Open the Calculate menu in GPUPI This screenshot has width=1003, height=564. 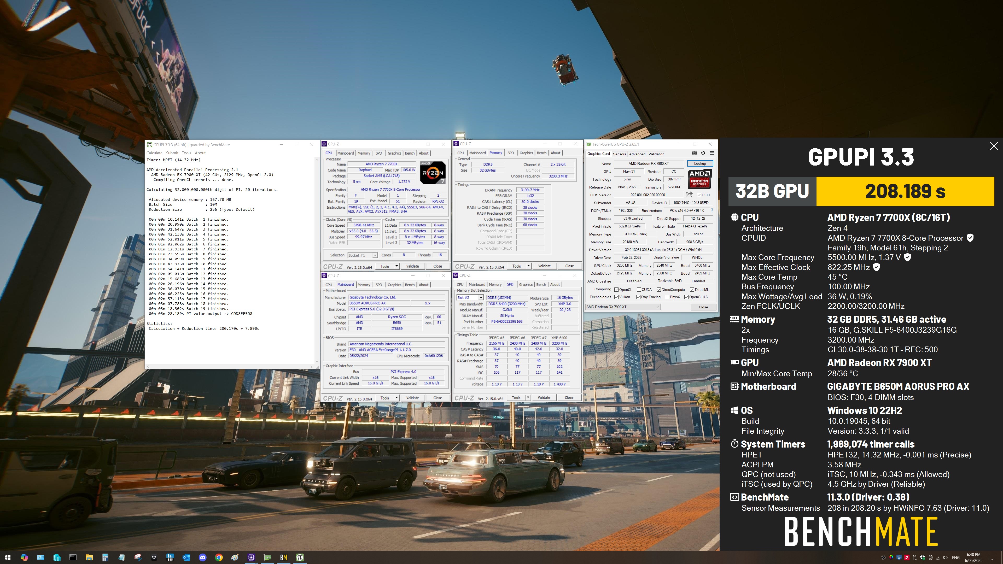click(x=154, y=153)
